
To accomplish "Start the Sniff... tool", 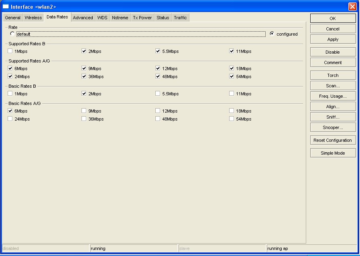I will click(x=333, y=117).
